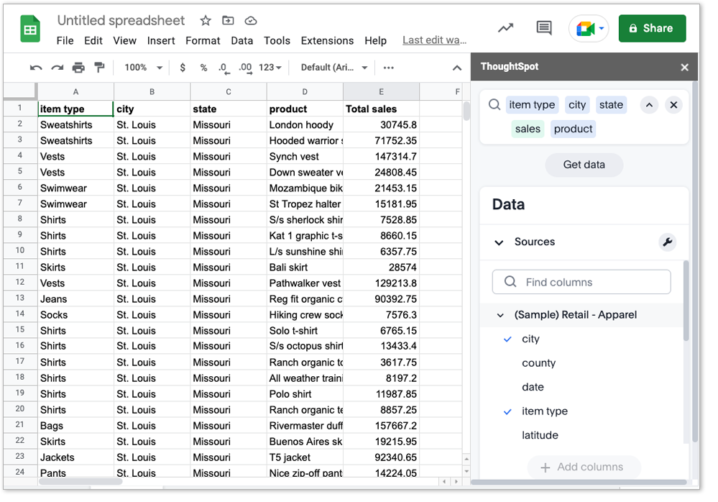The height and width of the screenshot is (502, 718).
Task: Click the explore trends icon
Action: point(505,27)
